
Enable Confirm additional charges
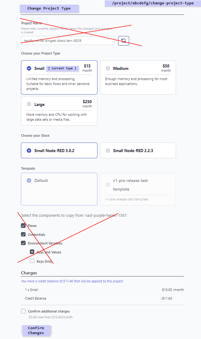[23, 311]
